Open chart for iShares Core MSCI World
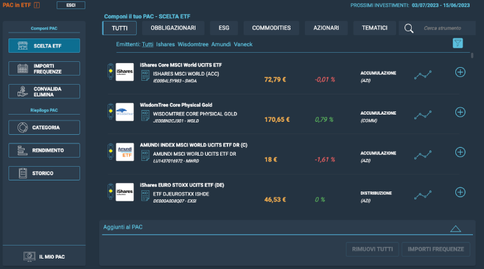 coord(423,75)
